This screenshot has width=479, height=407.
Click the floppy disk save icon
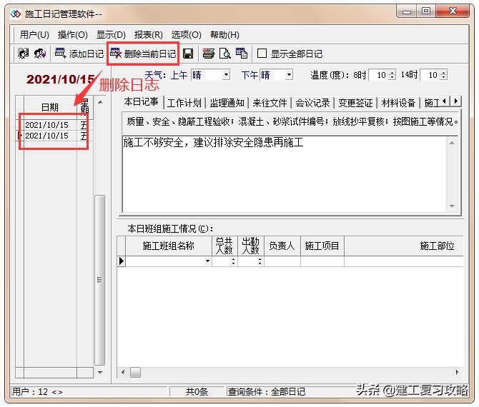(x=188, y=54)
